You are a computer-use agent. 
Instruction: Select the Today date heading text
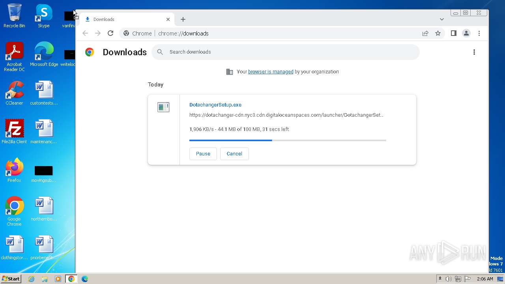point(155,84)
